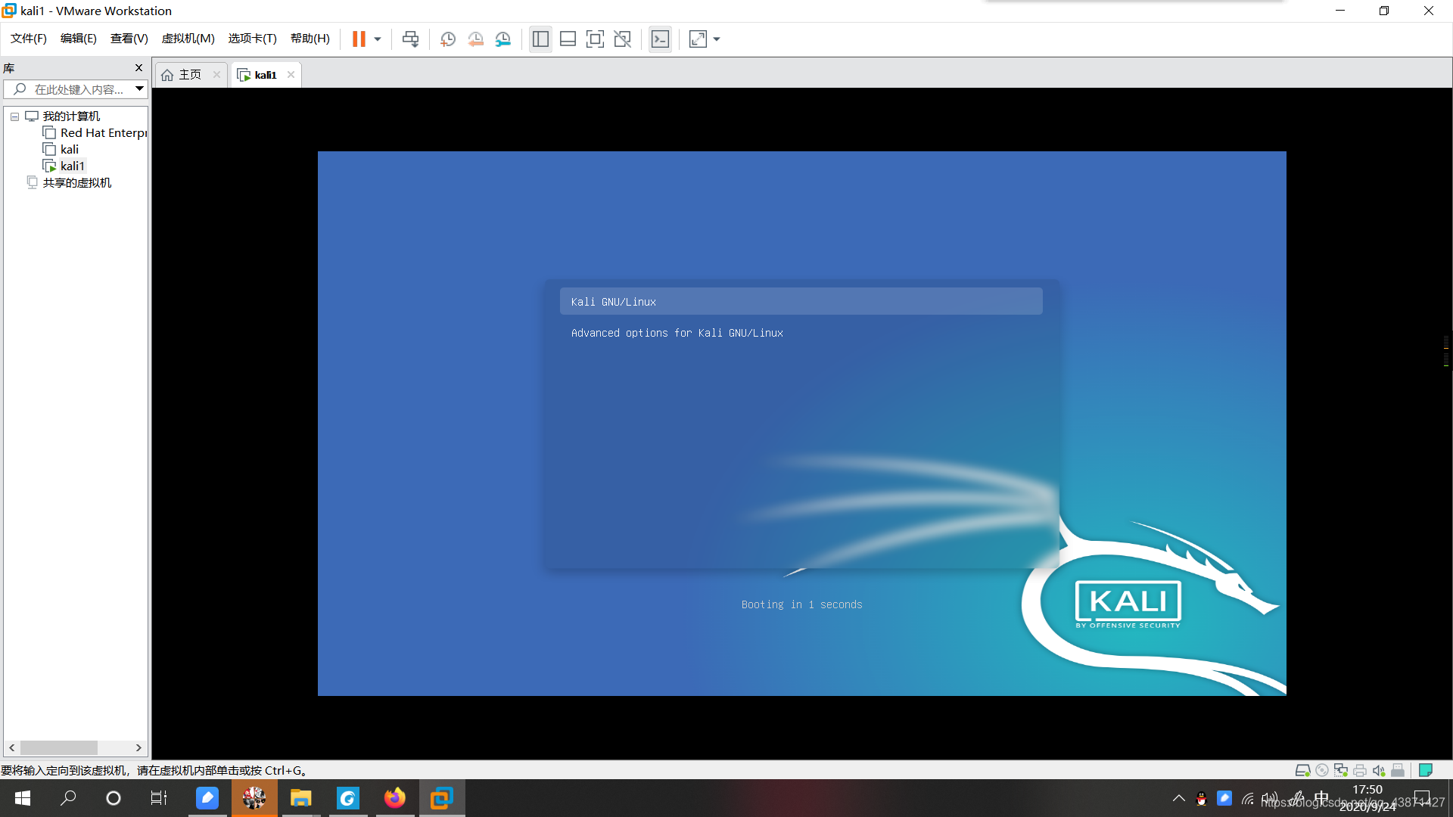The image size is (1453, 817).
Task: Click the library scrollbar right arrow
Action: click(138, 747)
